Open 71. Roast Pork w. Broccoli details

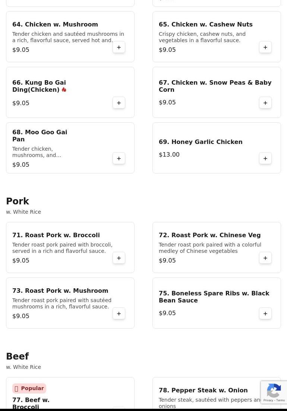point(56,235)
